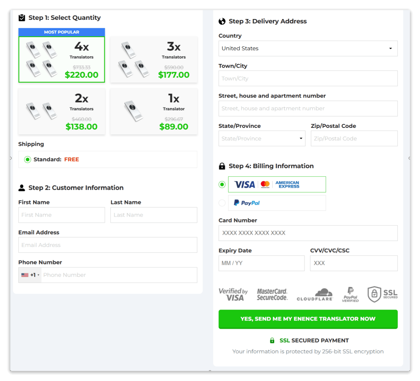Image resolution: width=420 pixels, height=381 pixels.
Task: Select the 1x Translator $89 option
Action: click(154, 111)
